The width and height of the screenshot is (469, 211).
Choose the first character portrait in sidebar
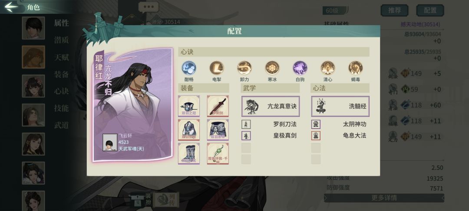pyautogui.click(x=33, y=28)
